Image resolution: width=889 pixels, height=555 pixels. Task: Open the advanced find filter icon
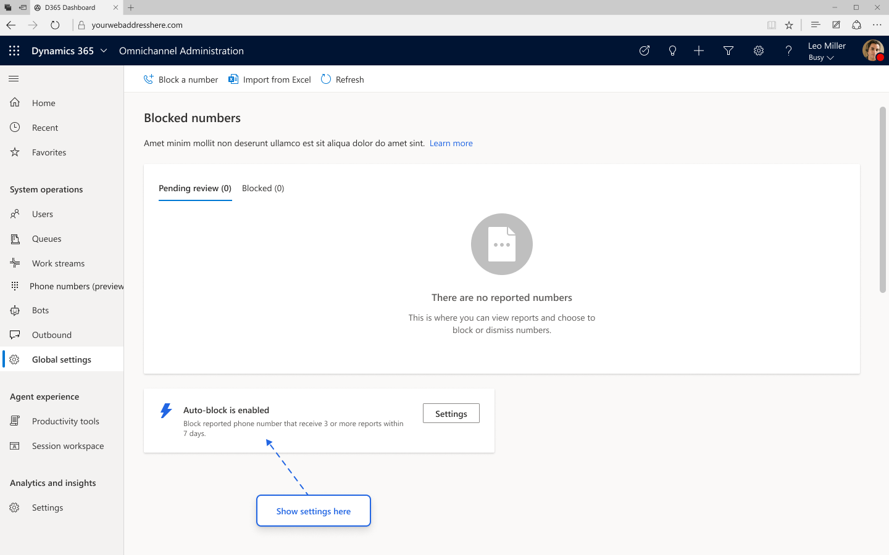(728, 51)
